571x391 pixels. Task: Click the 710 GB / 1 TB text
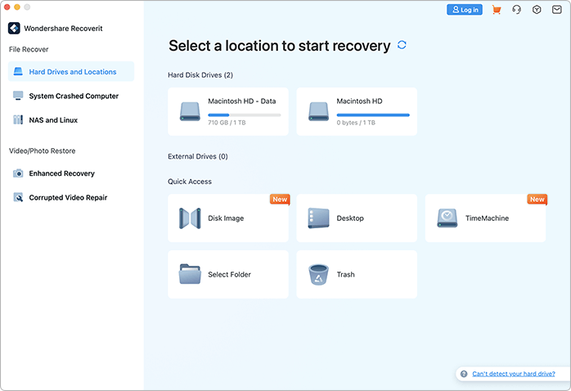click(x=227, y=123)
